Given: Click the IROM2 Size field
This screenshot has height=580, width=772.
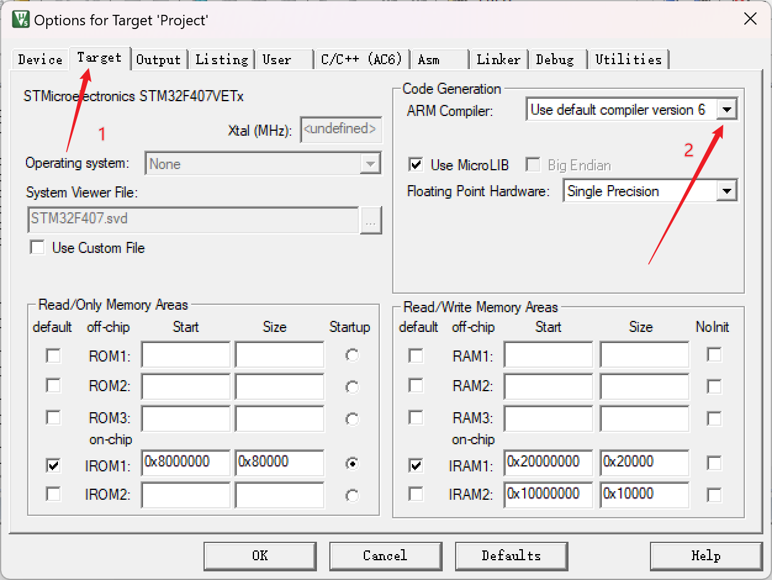Looking at the screenshot, I should click(279, 495).
